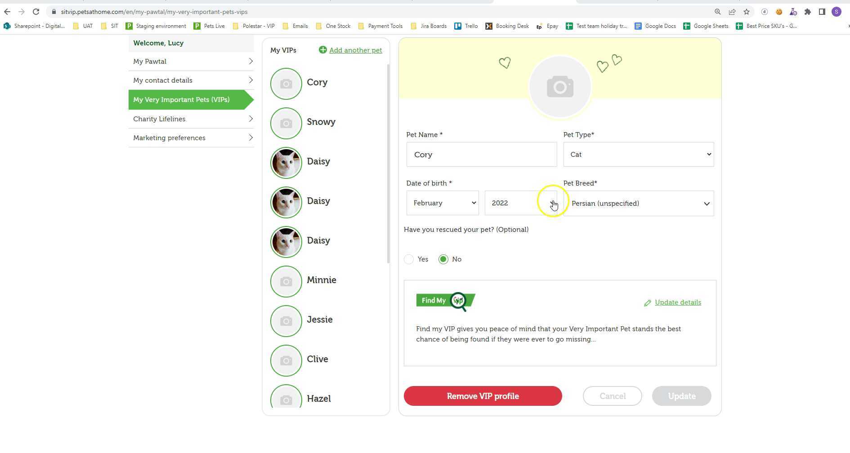The image size is (850, 453).
Task: Click the camera icon to upload pet photo
Action: click(560, 86)
